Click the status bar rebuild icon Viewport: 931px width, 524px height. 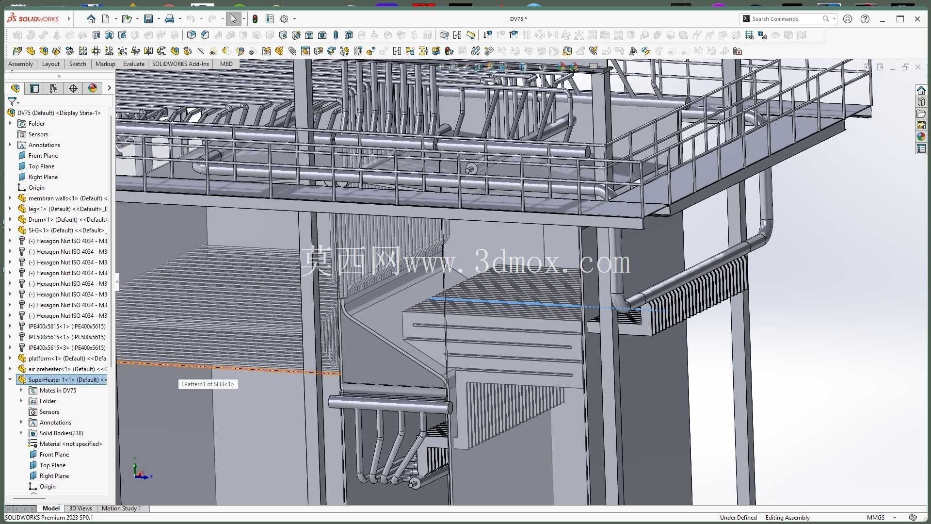[913, 518]
